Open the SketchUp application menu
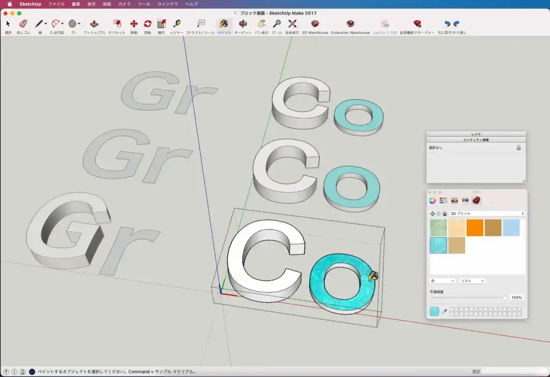550x377 pixels. point(30,4)
